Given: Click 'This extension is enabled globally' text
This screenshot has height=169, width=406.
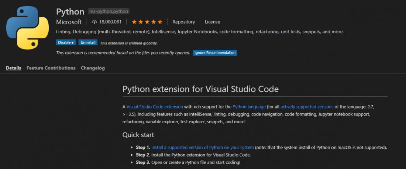Looking at the screenshot, I should 129,43.
